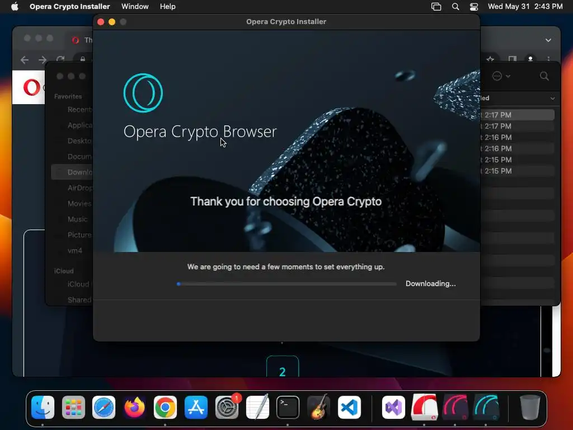Click the red Opera installer disk Dock icon
573x430 pixels.
pos(424,408)
